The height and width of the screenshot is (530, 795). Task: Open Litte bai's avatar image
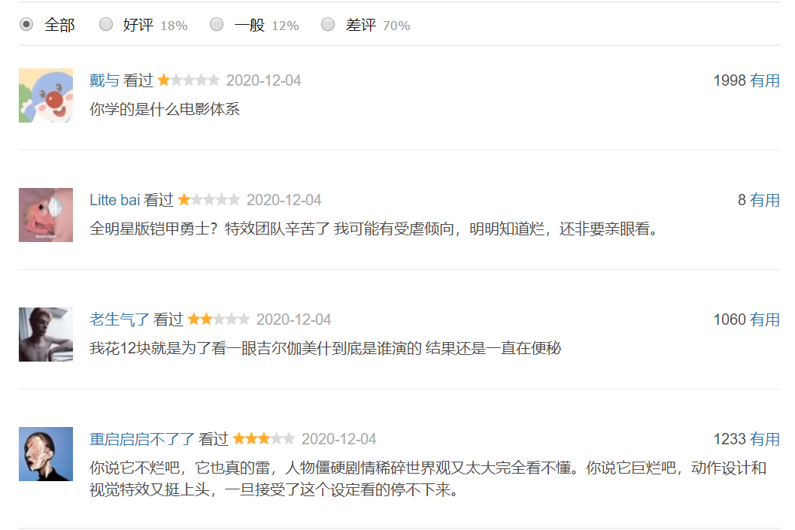46,215
